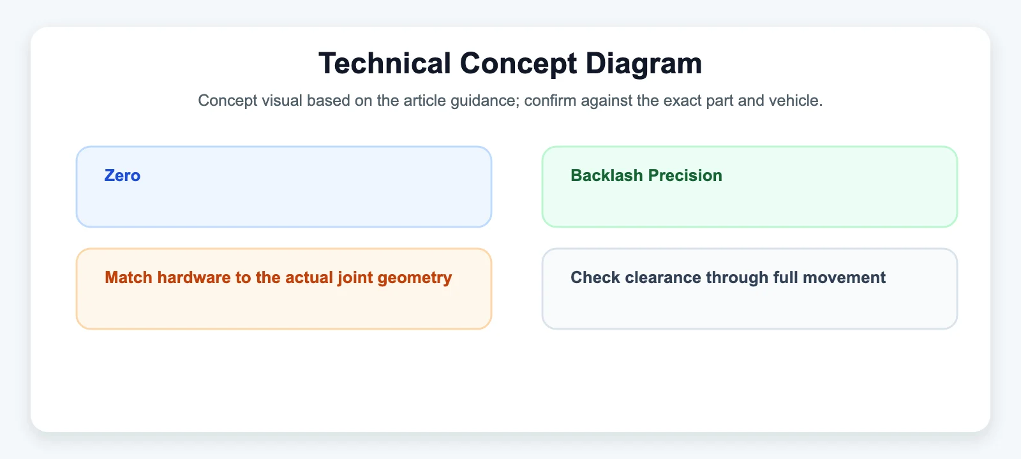Click the Check clearance through full movement text
This screenshot has width=1021, height=459.
[x=728, y=278]
